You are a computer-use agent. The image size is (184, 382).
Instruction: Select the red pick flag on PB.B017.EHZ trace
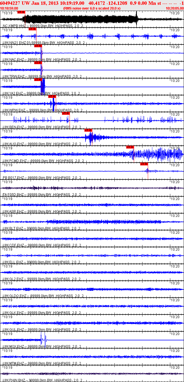(144, 164)
